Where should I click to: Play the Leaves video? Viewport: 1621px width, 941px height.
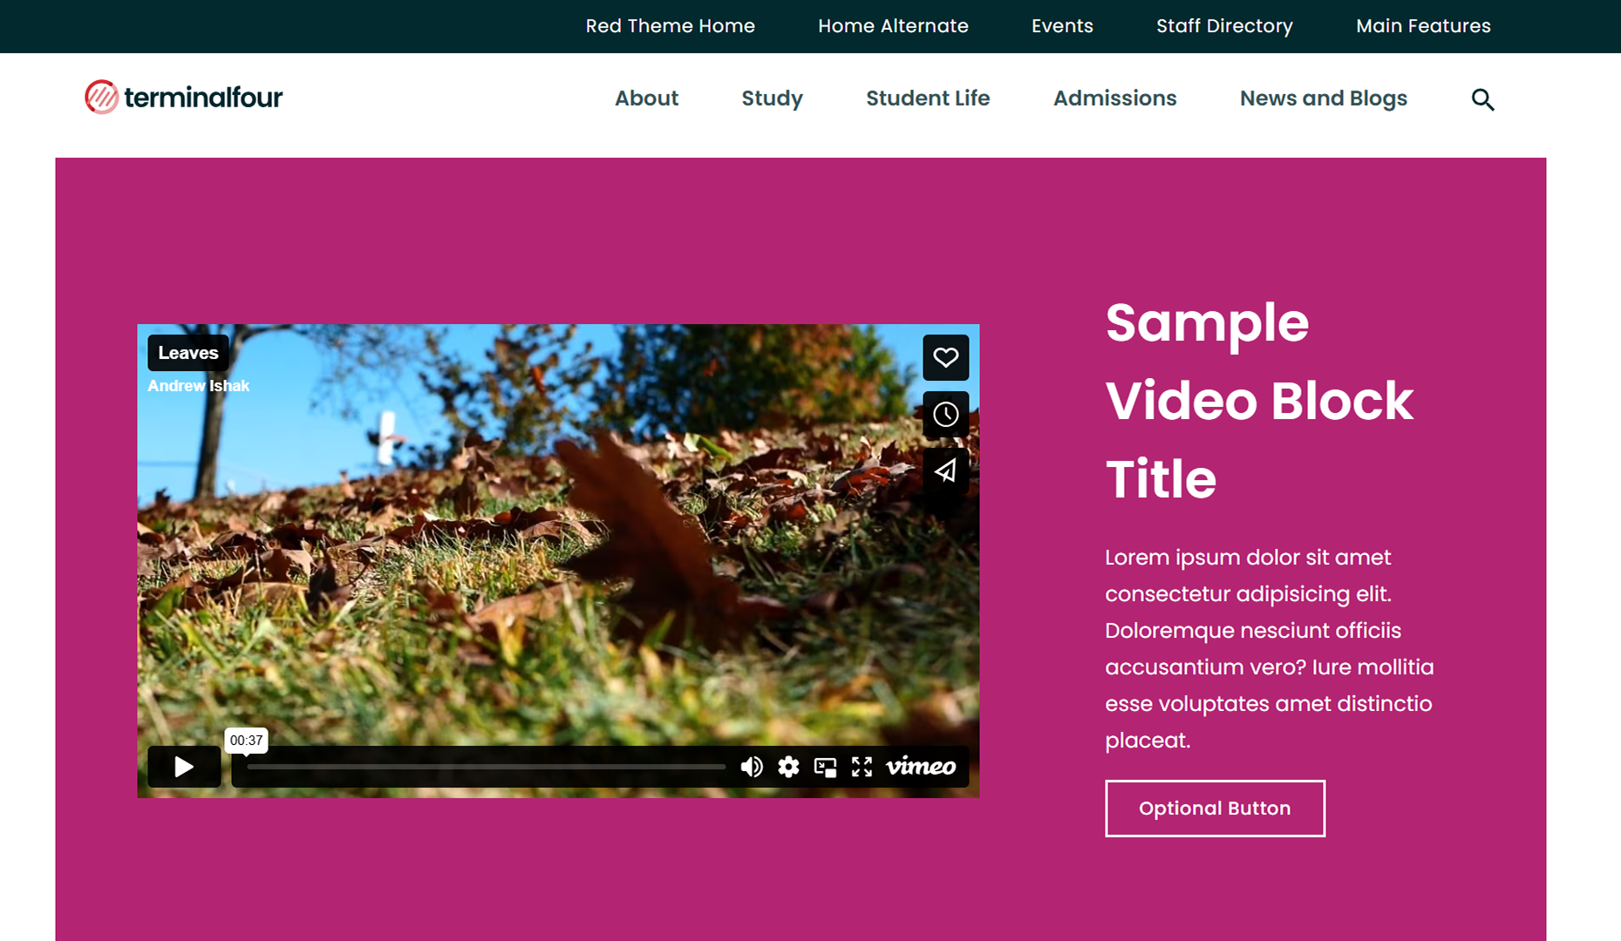(x=184, y=767)
